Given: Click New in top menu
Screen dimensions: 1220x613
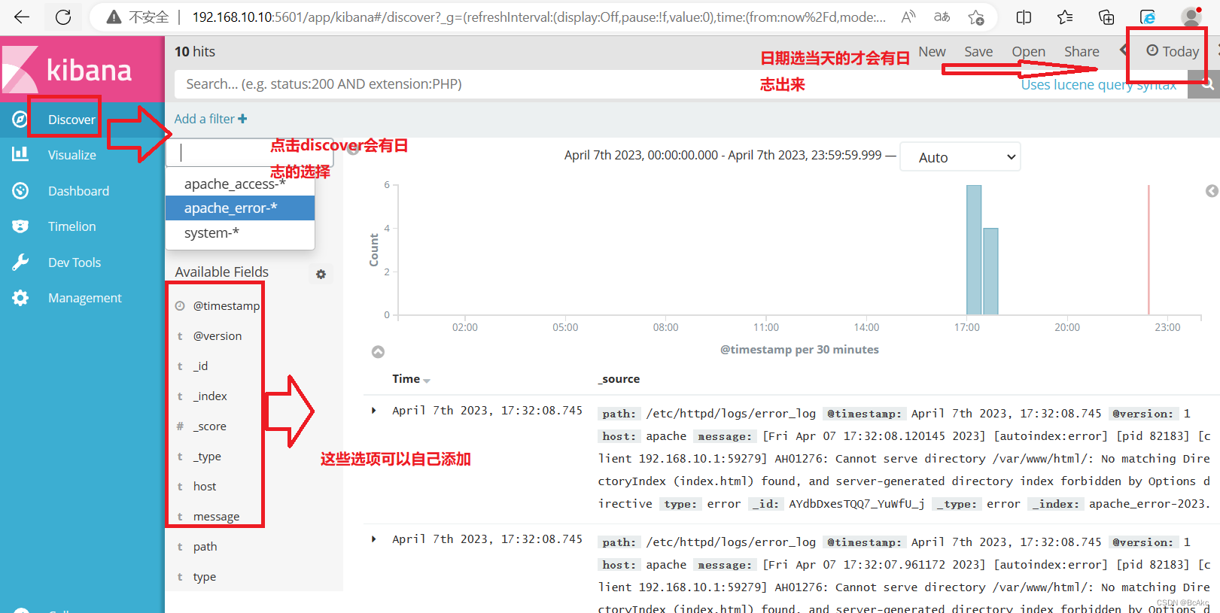Looking at the screenshot, I should [x=932, y=51].
